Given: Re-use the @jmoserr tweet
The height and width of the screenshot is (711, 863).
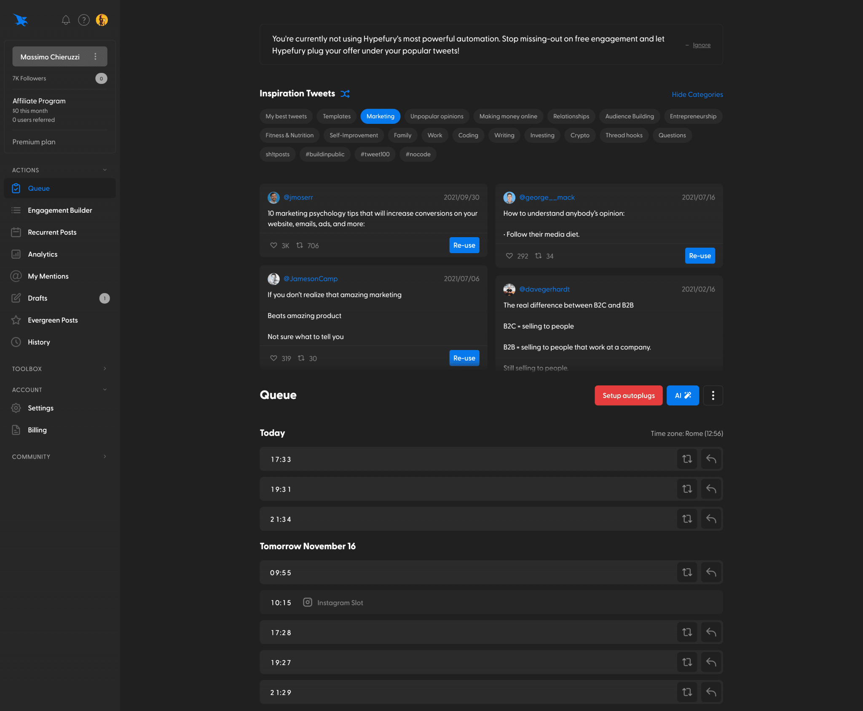Looking at the screenshot, I should coord(464,245).
